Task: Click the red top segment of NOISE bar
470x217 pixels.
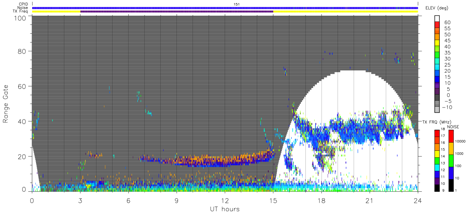Action: (x=451, y=136)
